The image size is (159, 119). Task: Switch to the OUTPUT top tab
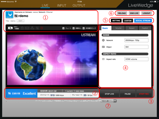click(79, 6)
